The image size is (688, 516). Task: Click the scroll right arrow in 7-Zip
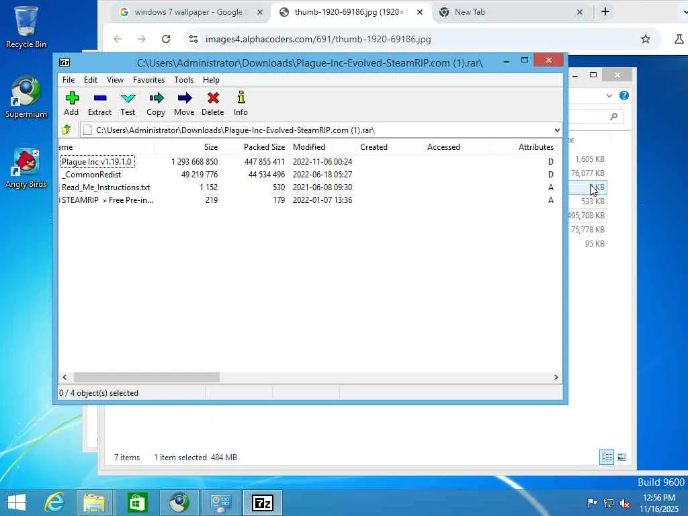pos(556,378)
